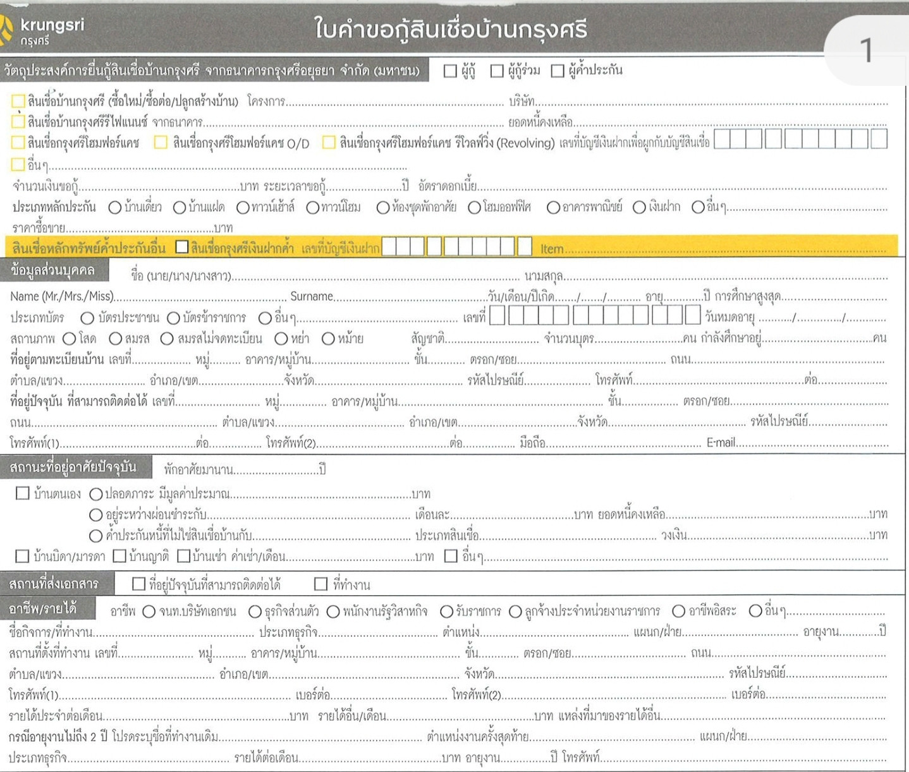Viewport: 909px width, 772px height.
Task: Tick the บ้านเช่า (rented house) checkbox
Action: coord(184,556)
